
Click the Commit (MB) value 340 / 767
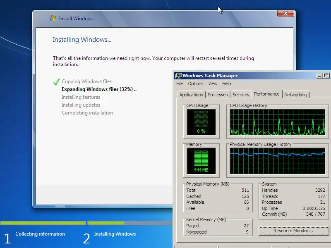[316, 214]
